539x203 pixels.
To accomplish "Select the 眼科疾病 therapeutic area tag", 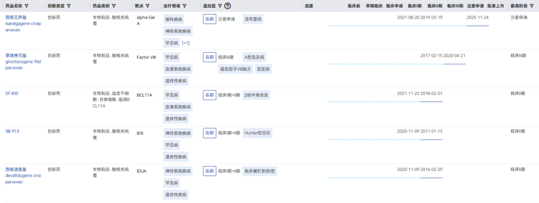I will (173, 19).
